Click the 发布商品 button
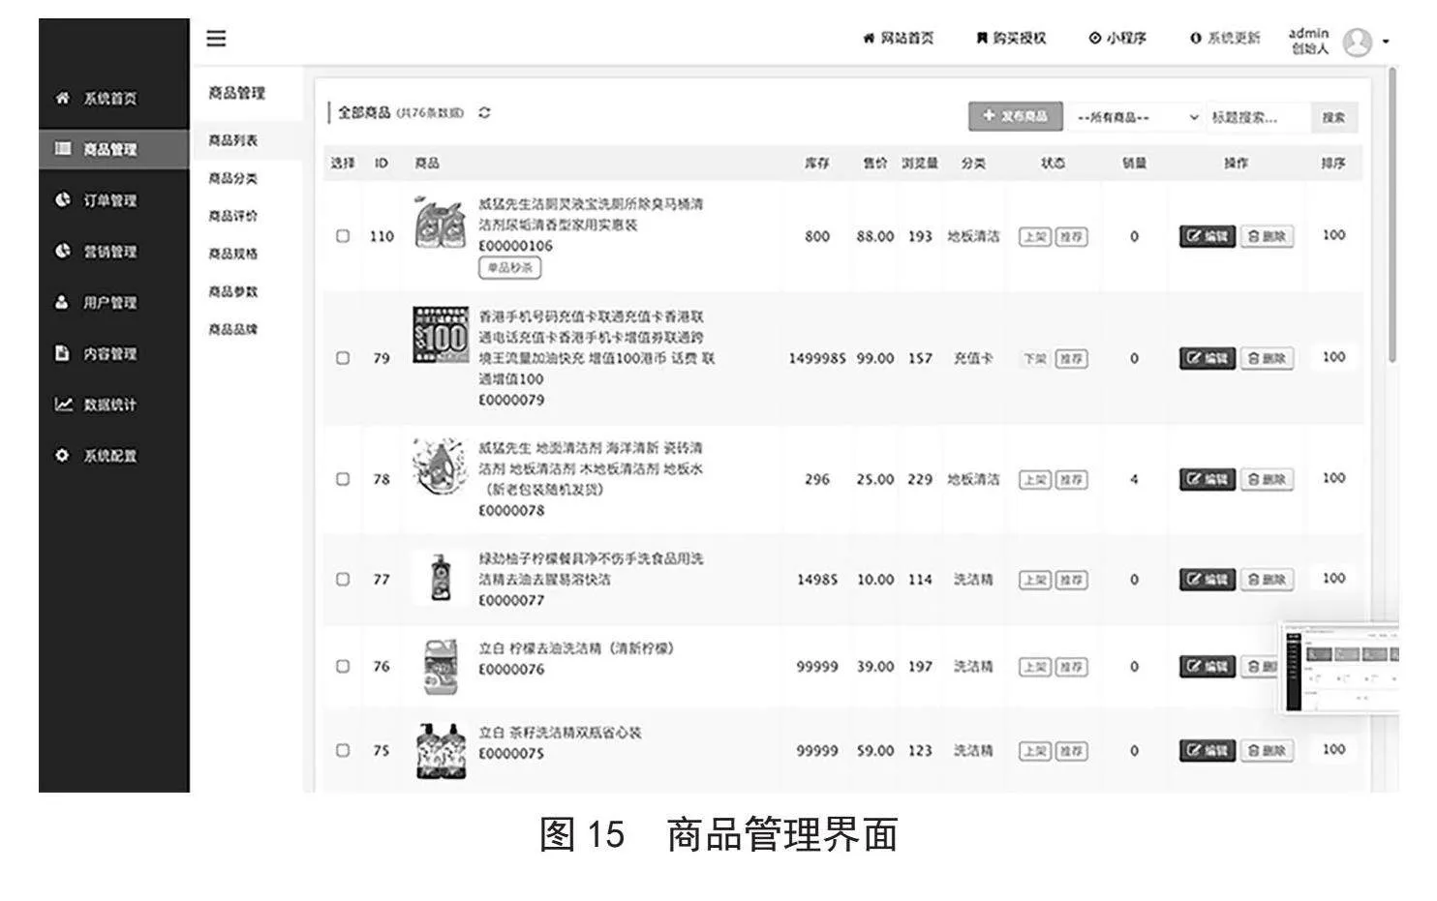 click(1015, 116)
